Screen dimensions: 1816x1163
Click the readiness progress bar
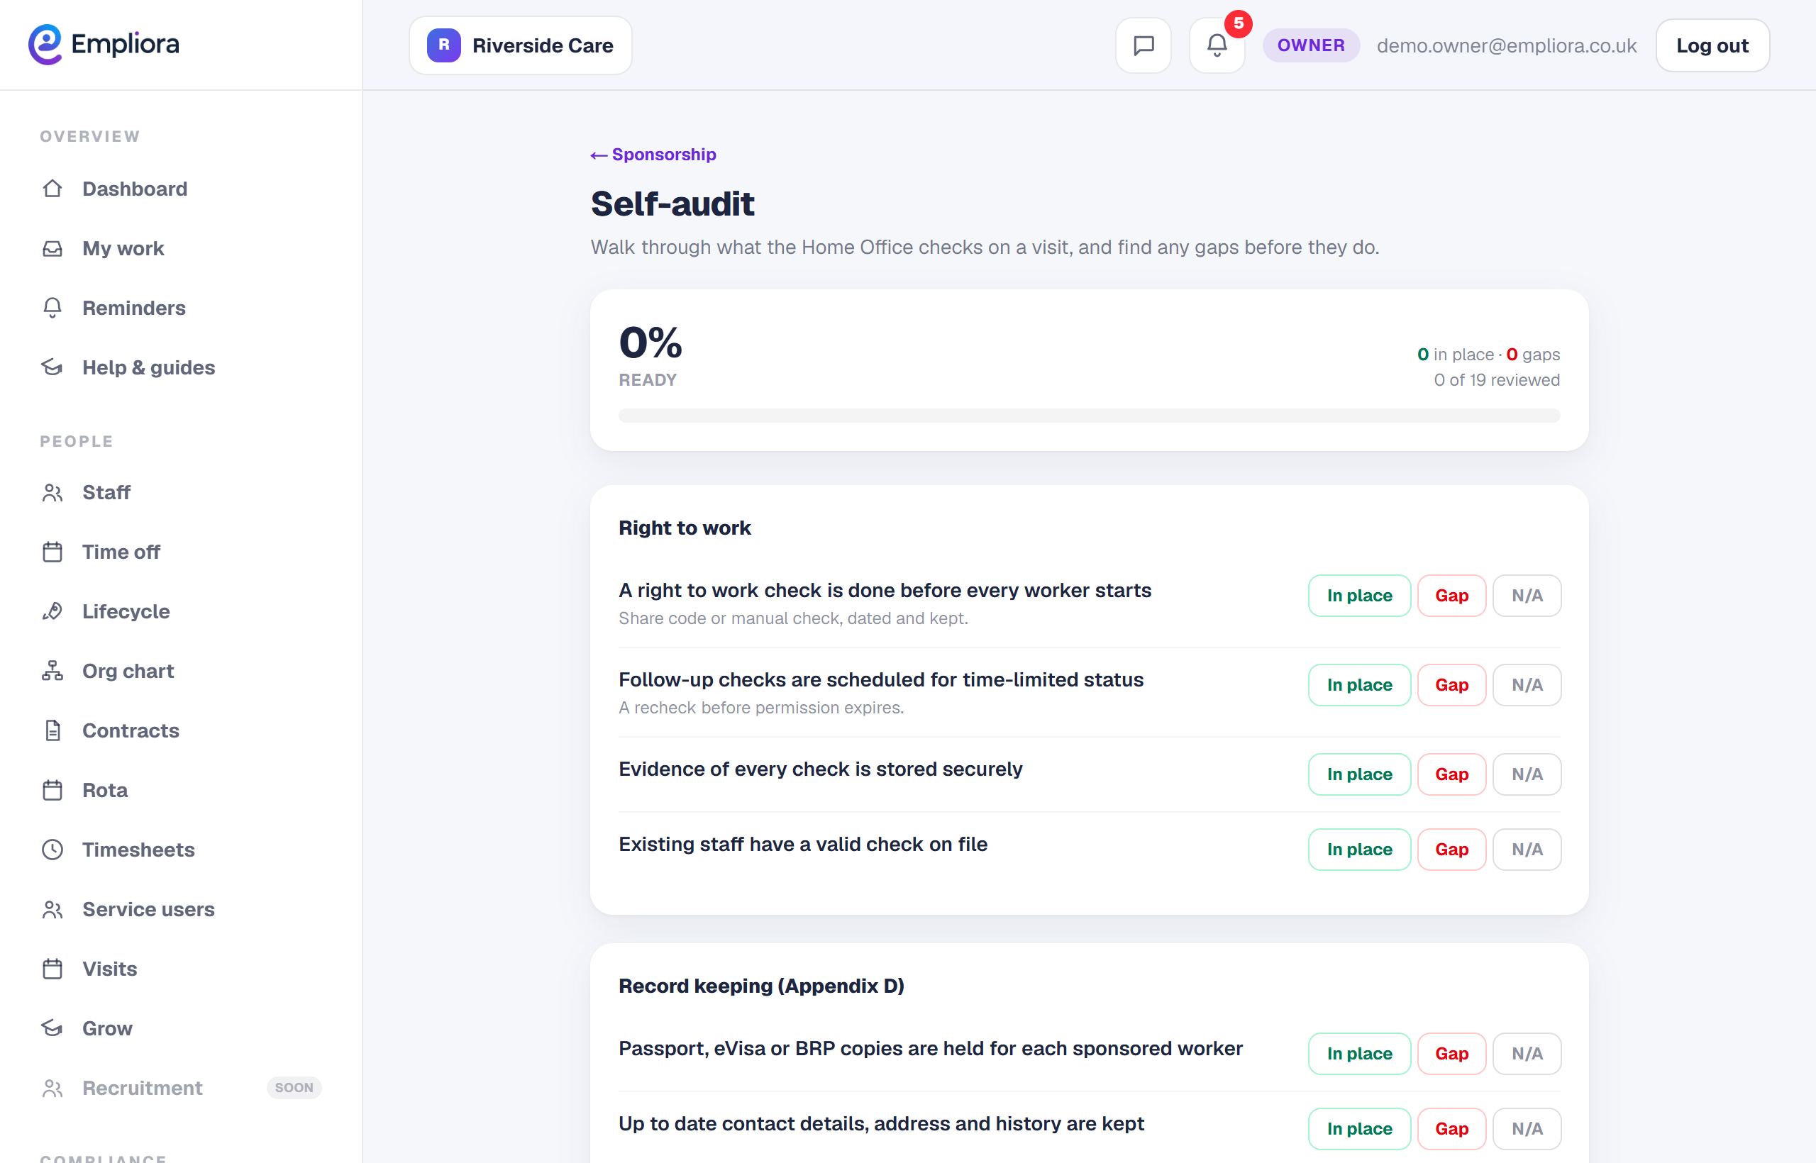(1089, 416)
